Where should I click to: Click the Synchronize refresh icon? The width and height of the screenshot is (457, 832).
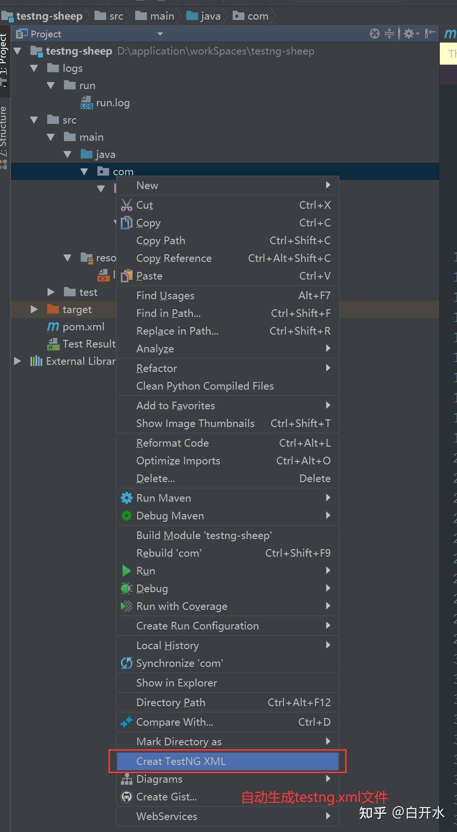126,663
